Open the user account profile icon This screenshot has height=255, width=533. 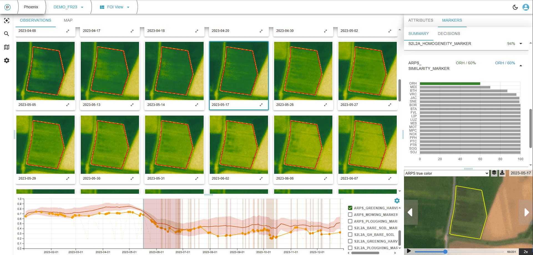(x=526, y=7)
